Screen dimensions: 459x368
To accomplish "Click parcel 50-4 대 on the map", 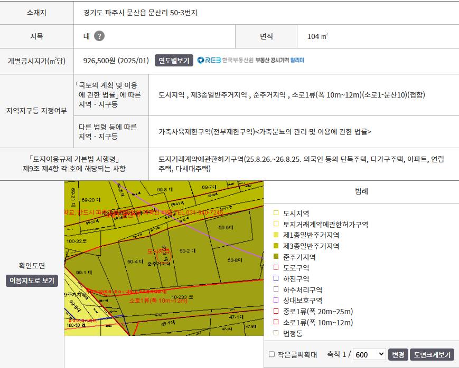I will [x=135, y=262].
